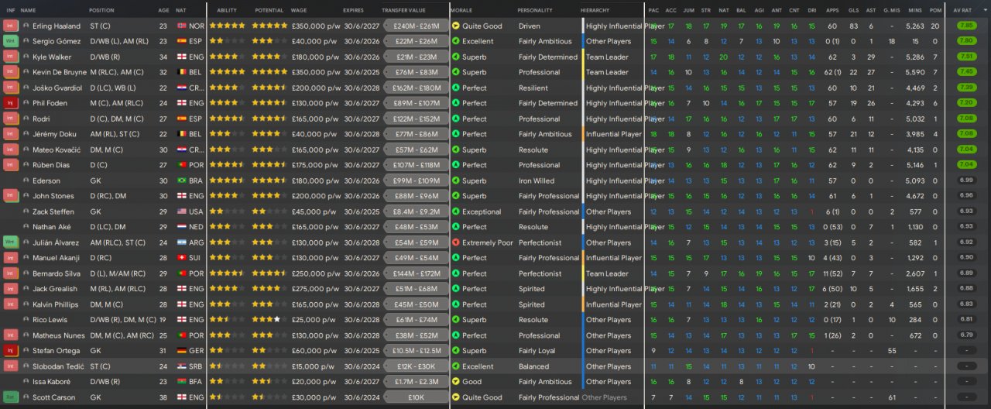Viewport: 991px width, 409px height.
Task: Open Gvardiol's £162M - £180M transfer value
Action: coord(416,88)
